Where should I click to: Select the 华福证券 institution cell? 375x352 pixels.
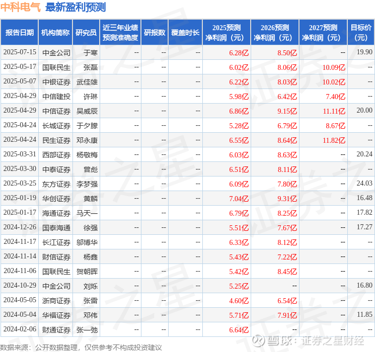point(56,315)
